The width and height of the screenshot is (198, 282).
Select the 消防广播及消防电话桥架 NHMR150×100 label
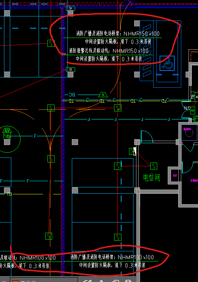[x=118, y=34]
